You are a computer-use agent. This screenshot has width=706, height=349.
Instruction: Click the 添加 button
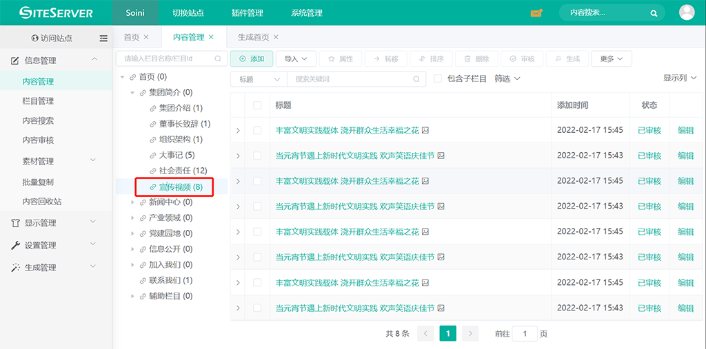[252, 59]
